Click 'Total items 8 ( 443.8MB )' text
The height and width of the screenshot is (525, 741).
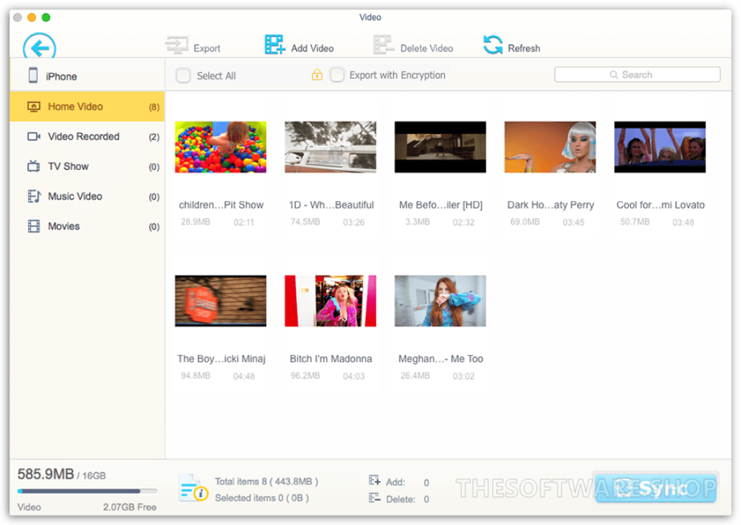[x=266, y=482]
